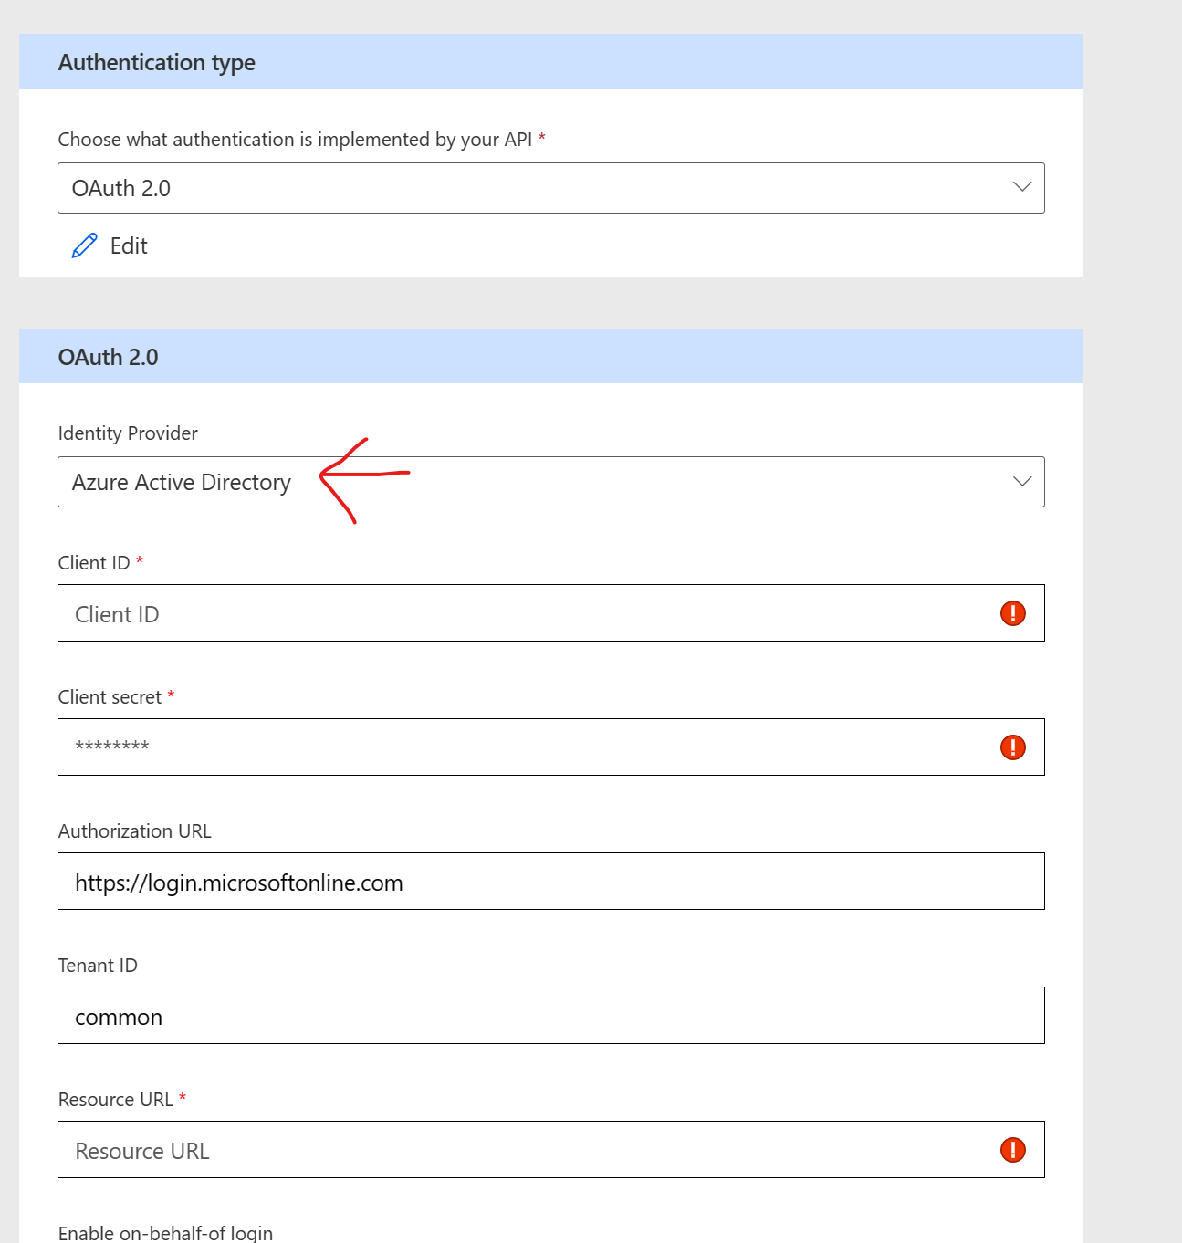Click the Tenant ID field showing common
The image size is (1182, 1243).
456,1015
